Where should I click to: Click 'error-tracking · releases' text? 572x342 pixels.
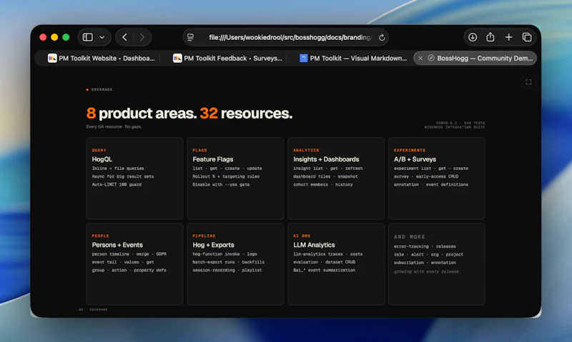(x=425, y=246)
